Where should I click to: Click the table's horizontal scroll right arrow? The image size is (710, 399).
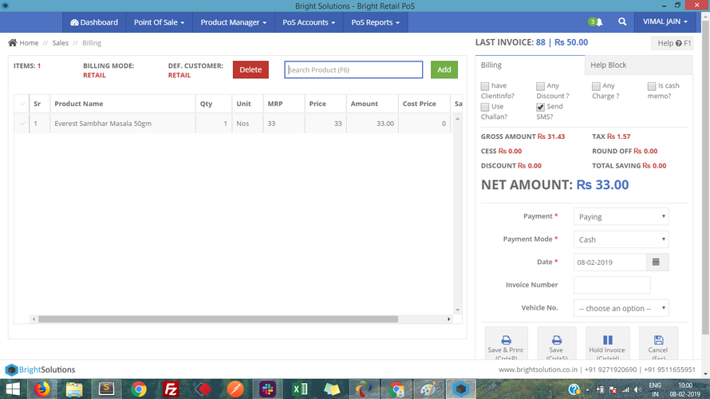[x=448, y=319]
